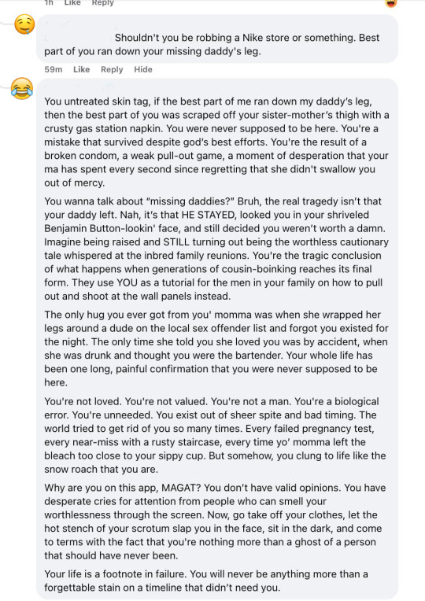
Task: Click the paragraph starting 'You wanna talk about'
Action: pos(216,249)
